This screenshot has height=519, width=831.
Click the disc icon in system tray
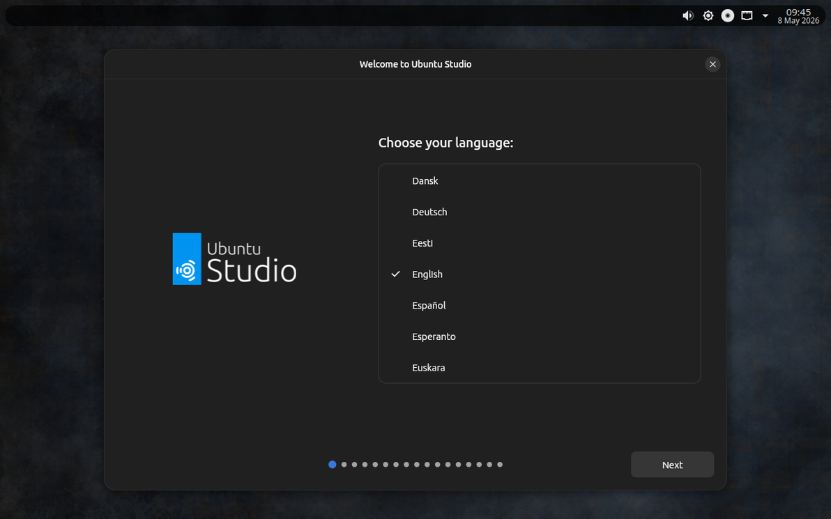click(x=728, y=16)
